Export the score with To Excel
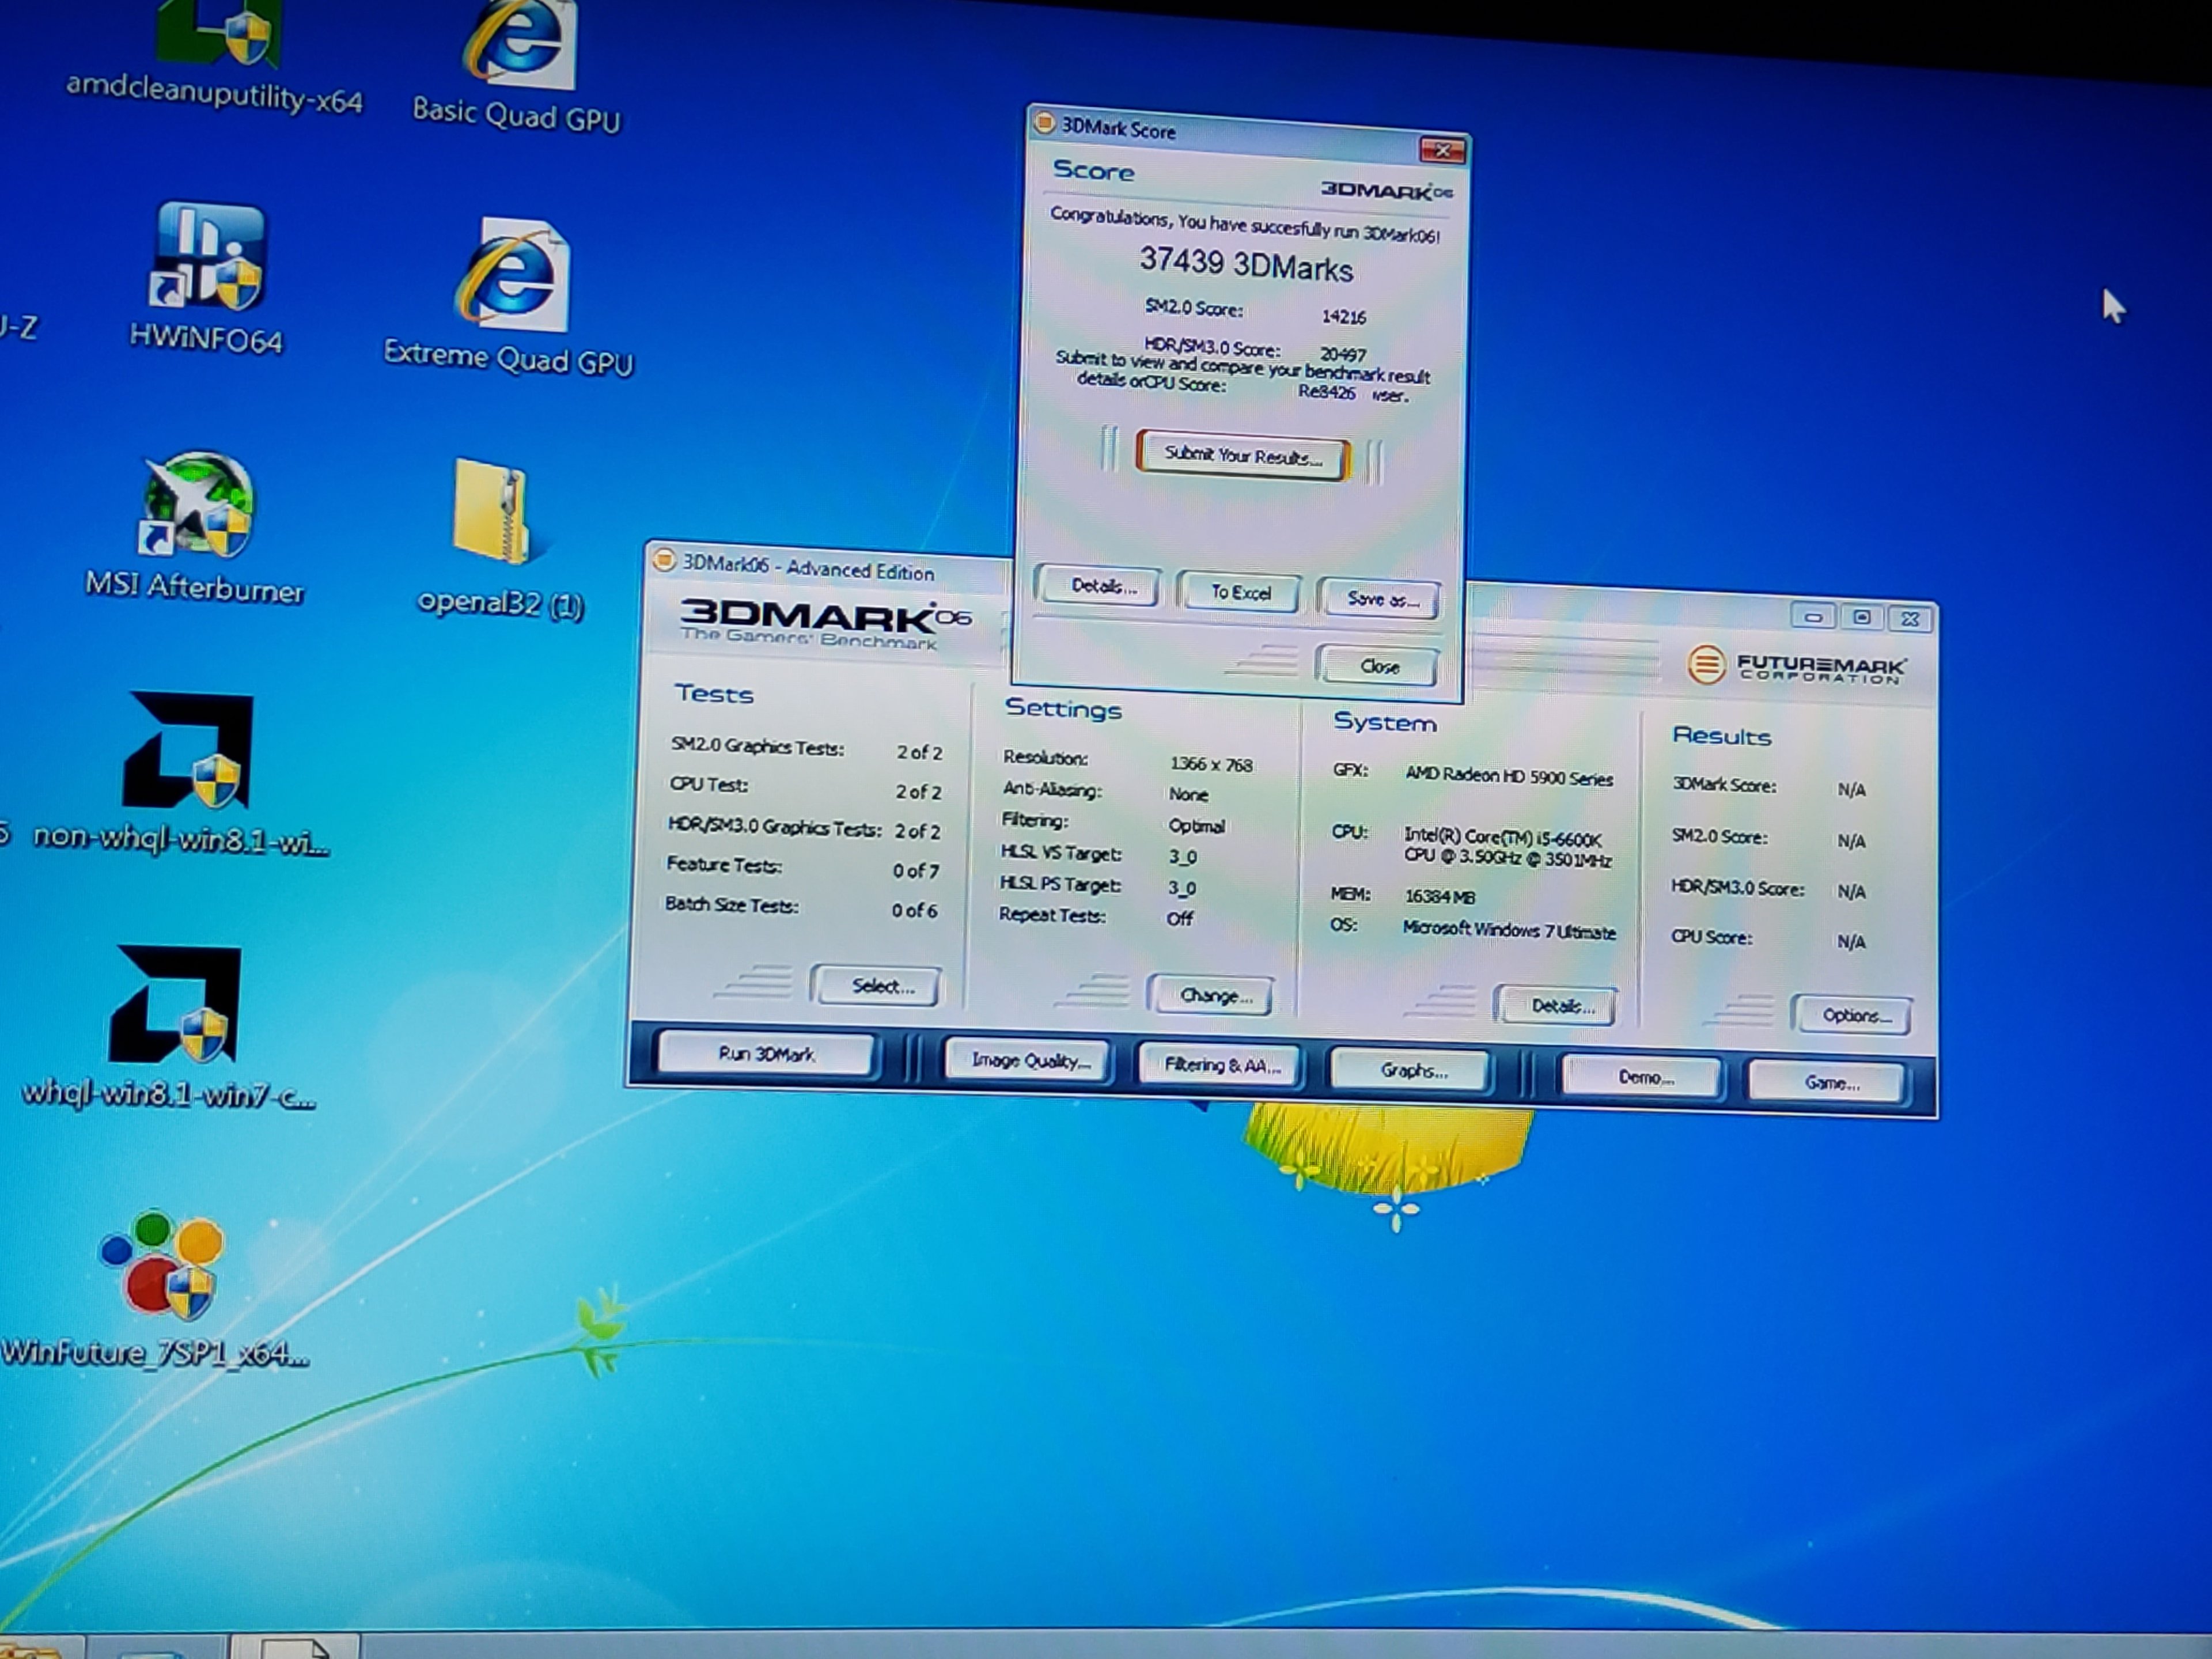 pyautogui.click(x=1240, y=592)
